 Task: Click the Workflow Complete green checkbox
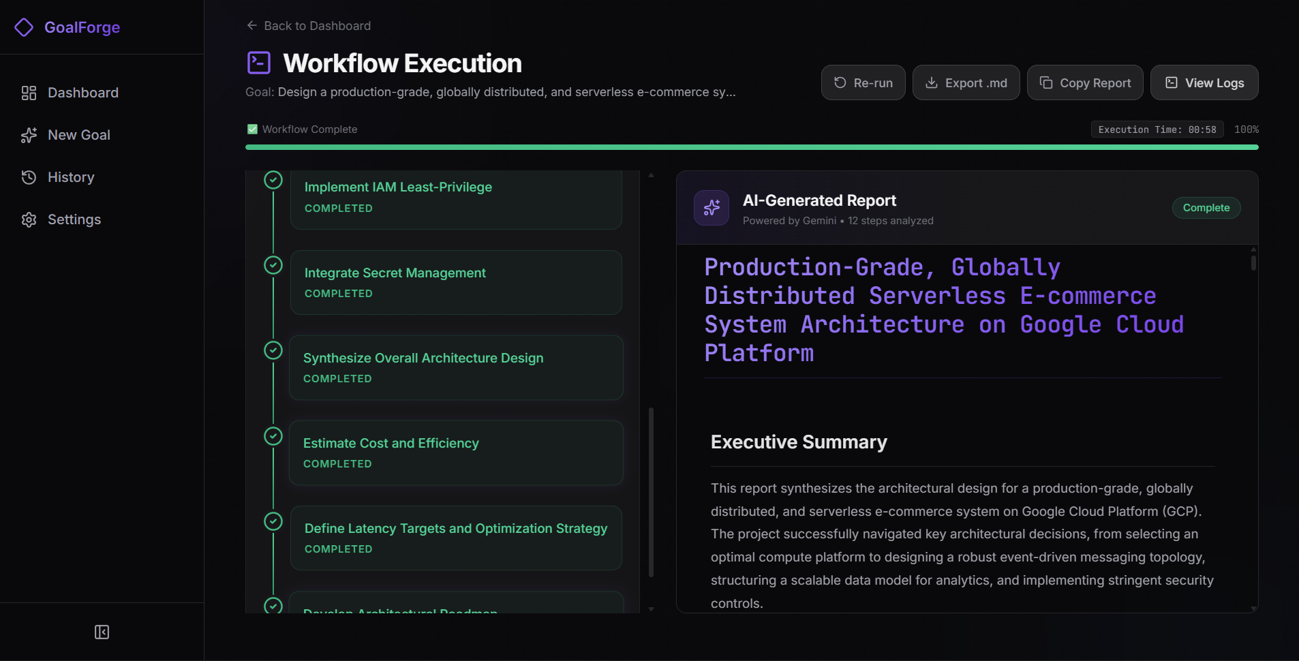tap(252, 129)
